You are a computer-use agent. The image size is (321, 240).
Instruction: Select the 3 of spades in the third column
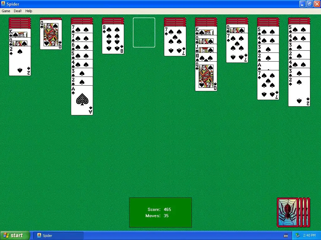coord(82,72)
